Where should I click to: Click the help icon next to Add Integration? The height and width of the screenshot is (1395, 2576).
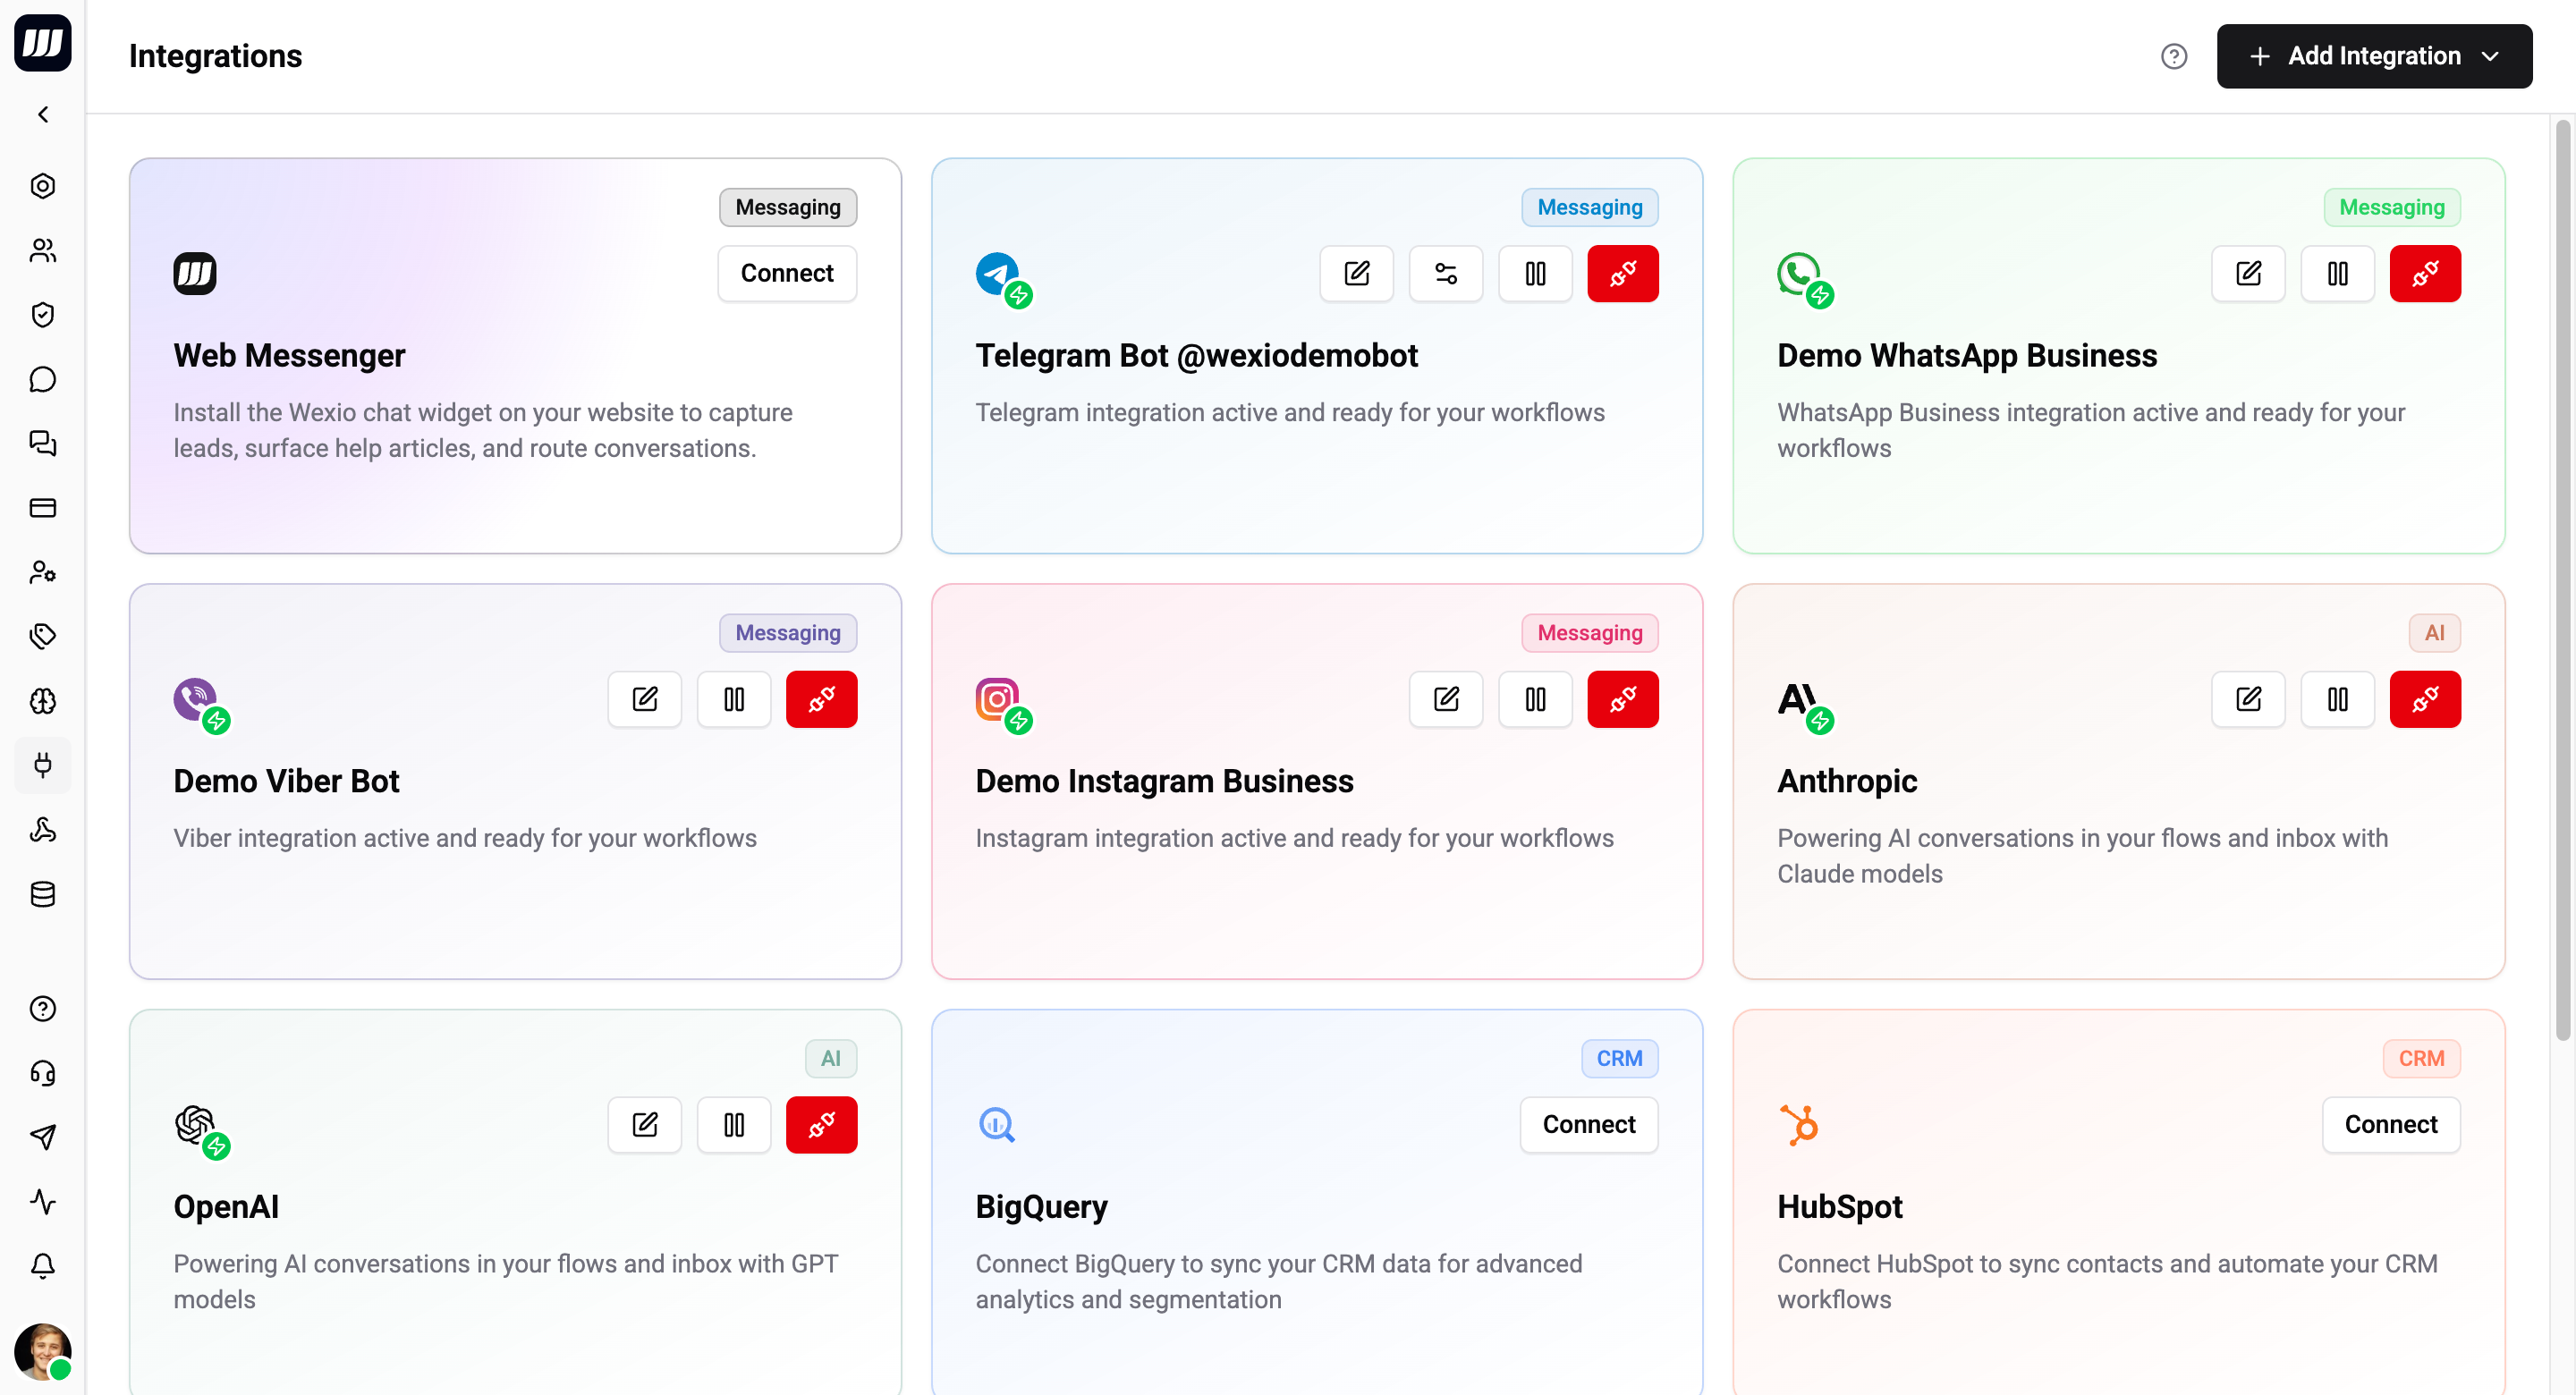[x=2174, y=56]
